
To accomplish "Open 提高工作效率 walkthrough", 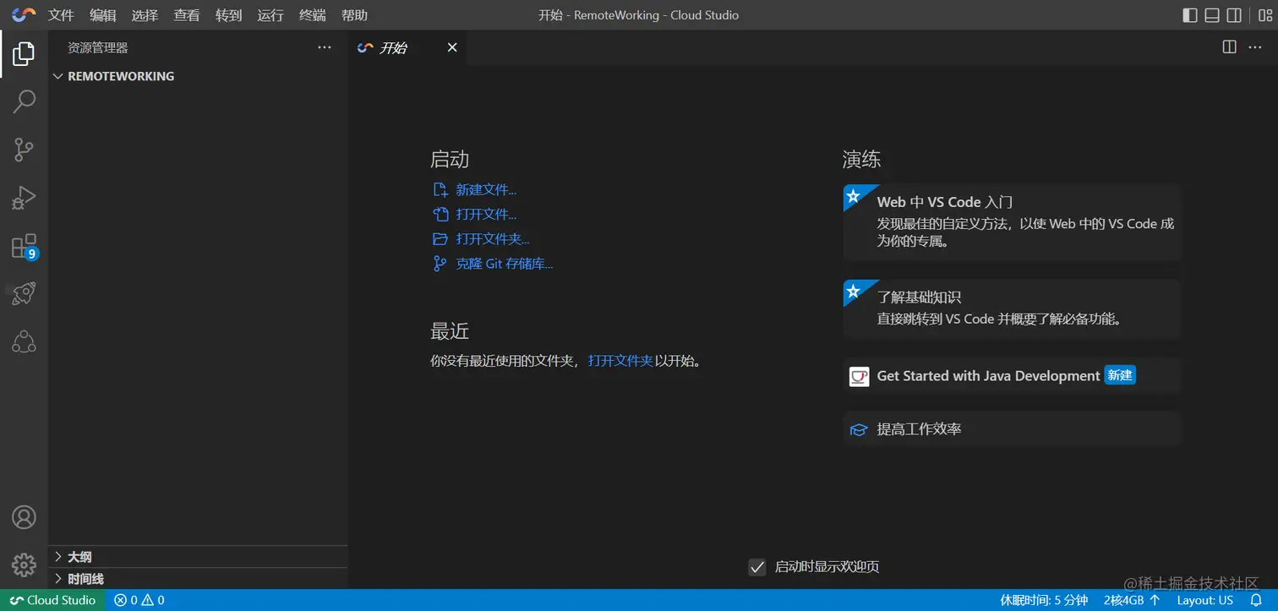I will point(1012,429).
